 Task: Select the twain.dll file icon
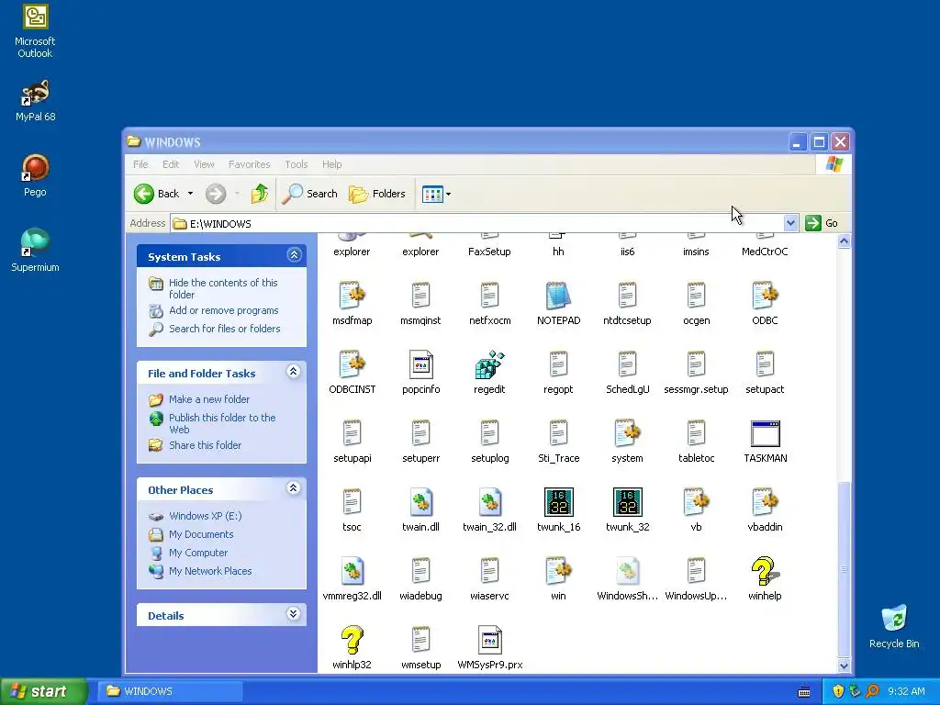(420, 502)
